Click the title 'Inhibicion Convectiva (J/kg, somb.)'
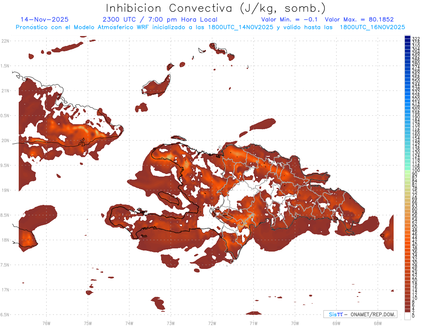Screen dimensions: 424x328 216,8
